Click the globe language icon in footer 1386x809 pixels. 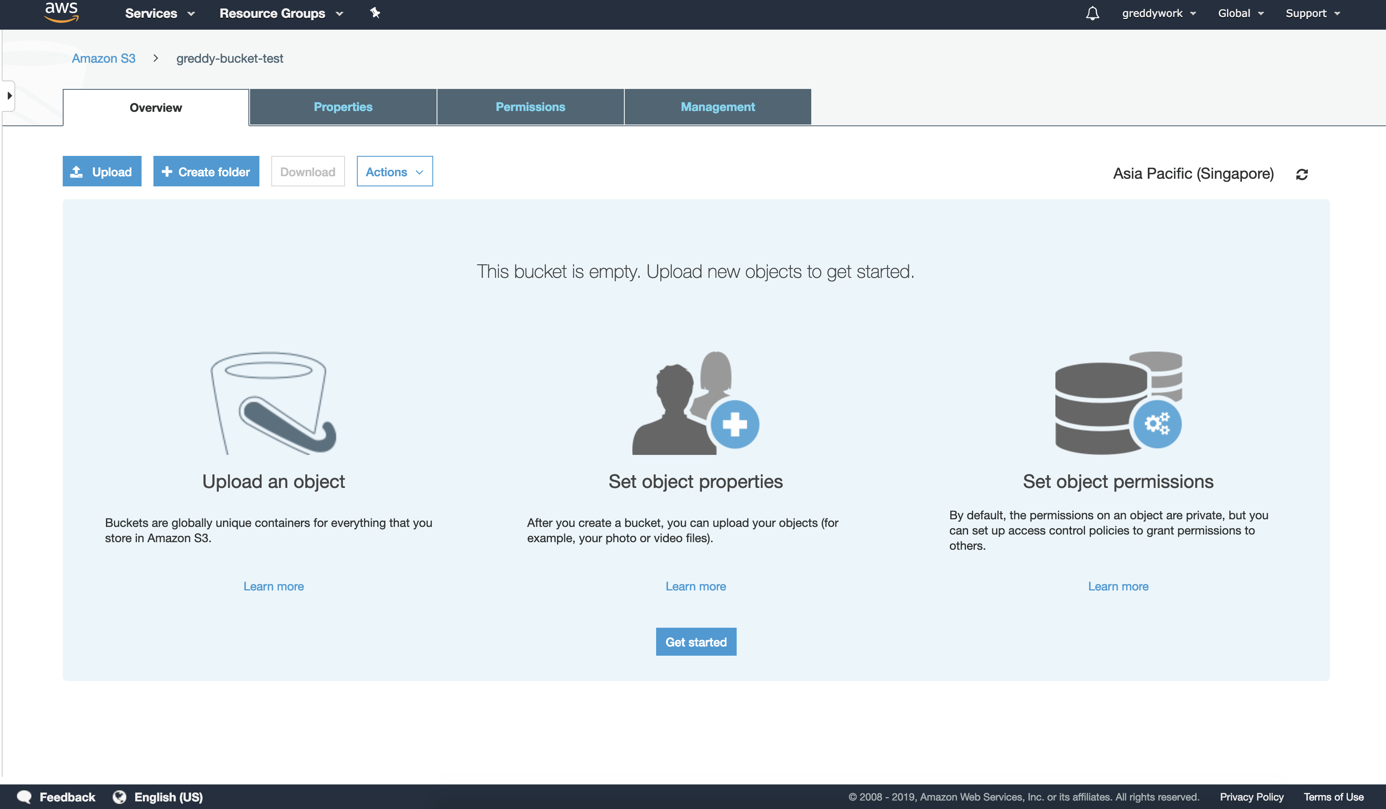click(120, 796)
